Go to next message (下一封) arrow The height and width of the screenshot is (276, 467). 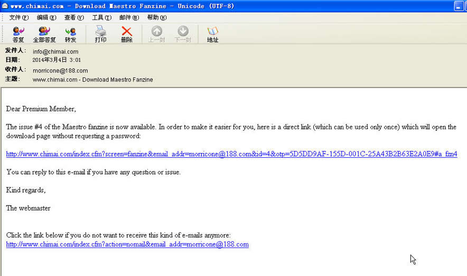183,34
